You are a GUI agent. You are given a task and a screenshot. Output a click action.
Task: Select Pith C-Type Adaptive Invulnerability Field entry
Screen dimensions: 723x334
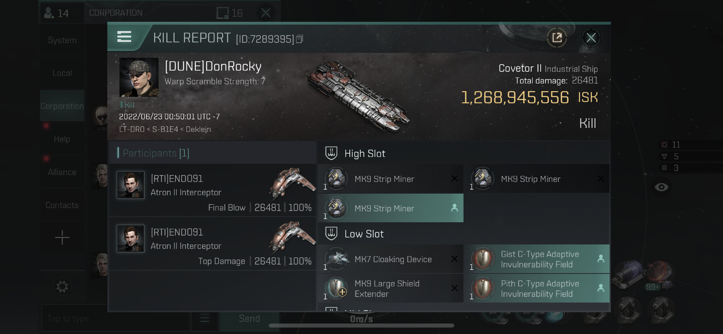(537, 288)
